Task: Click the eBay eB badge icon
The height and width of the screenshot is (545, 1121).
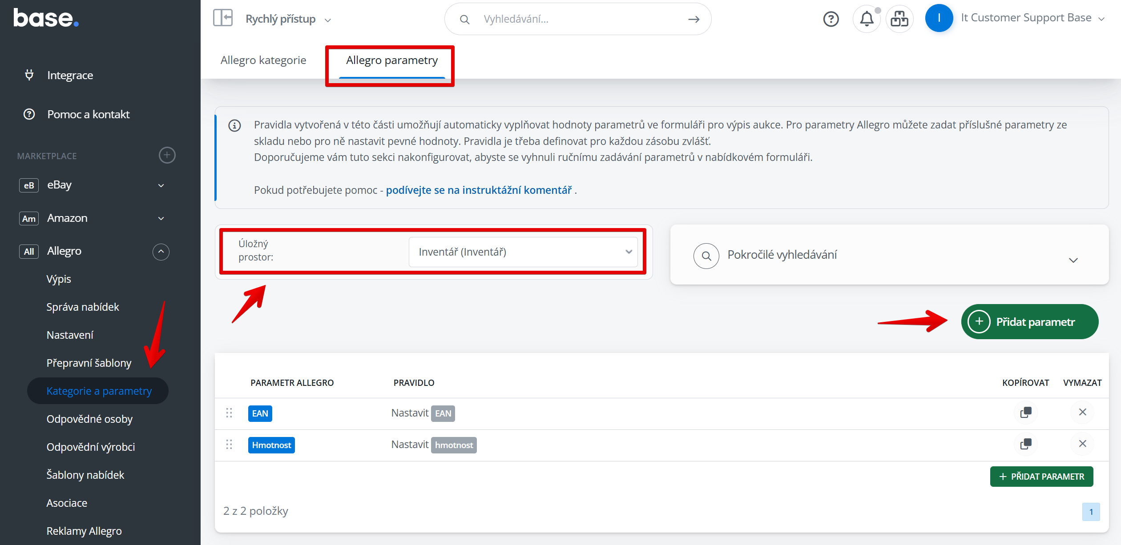Action: pyautogui.click(x=29, y=185)
